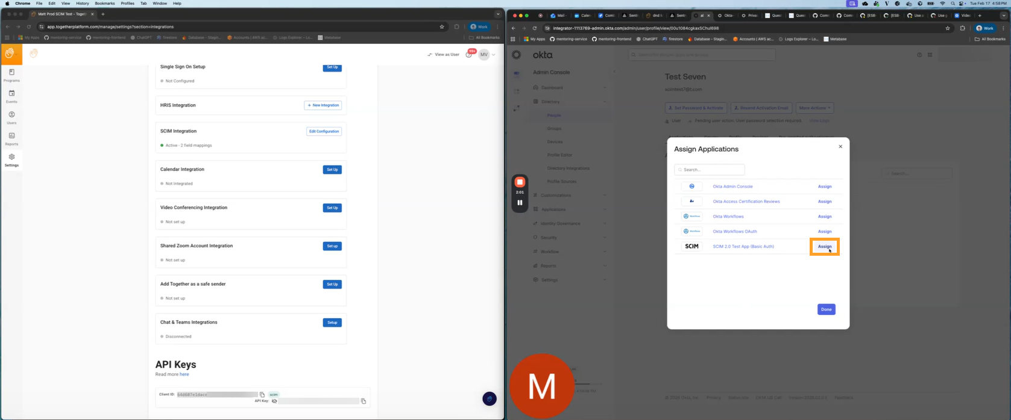Assign Okta Admin Console application
The width and height of the screenshot is (1011, 420).
[825, 187]
